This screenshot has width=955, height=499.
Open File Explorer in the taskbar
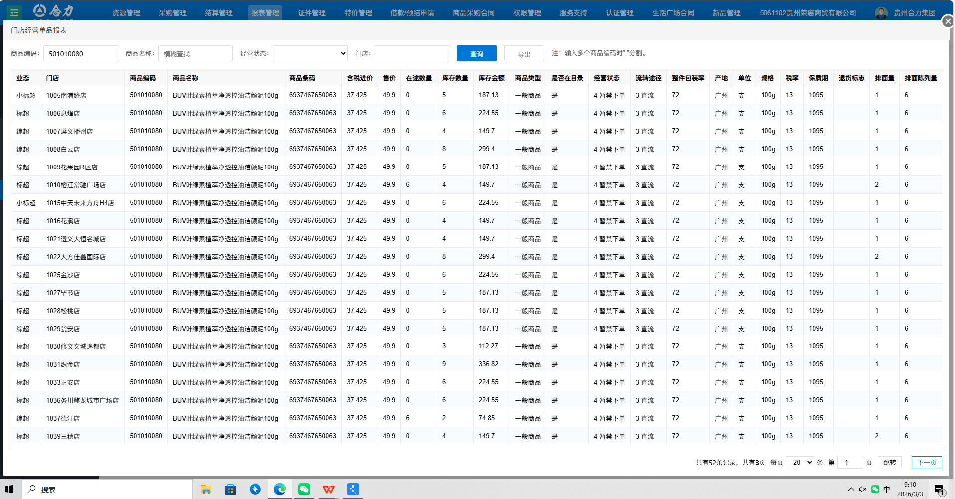(206, 489)
